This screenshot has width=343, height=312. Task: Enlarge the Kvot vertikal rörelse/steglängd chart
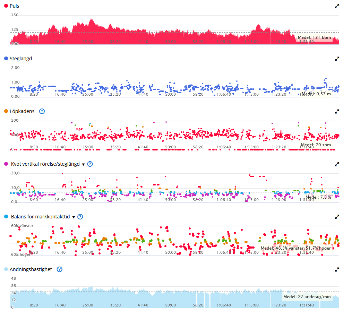(337, 164)
